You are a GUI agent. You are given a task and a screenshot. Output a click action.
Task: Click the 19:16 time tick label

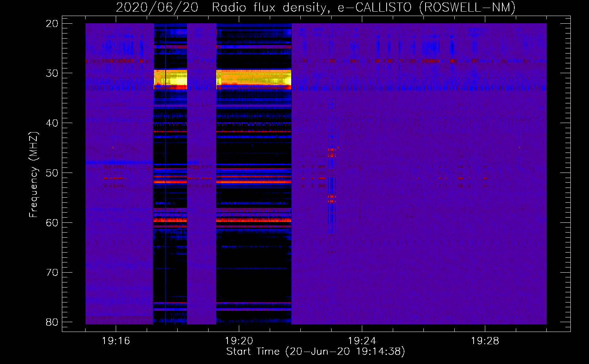point(116,341)
